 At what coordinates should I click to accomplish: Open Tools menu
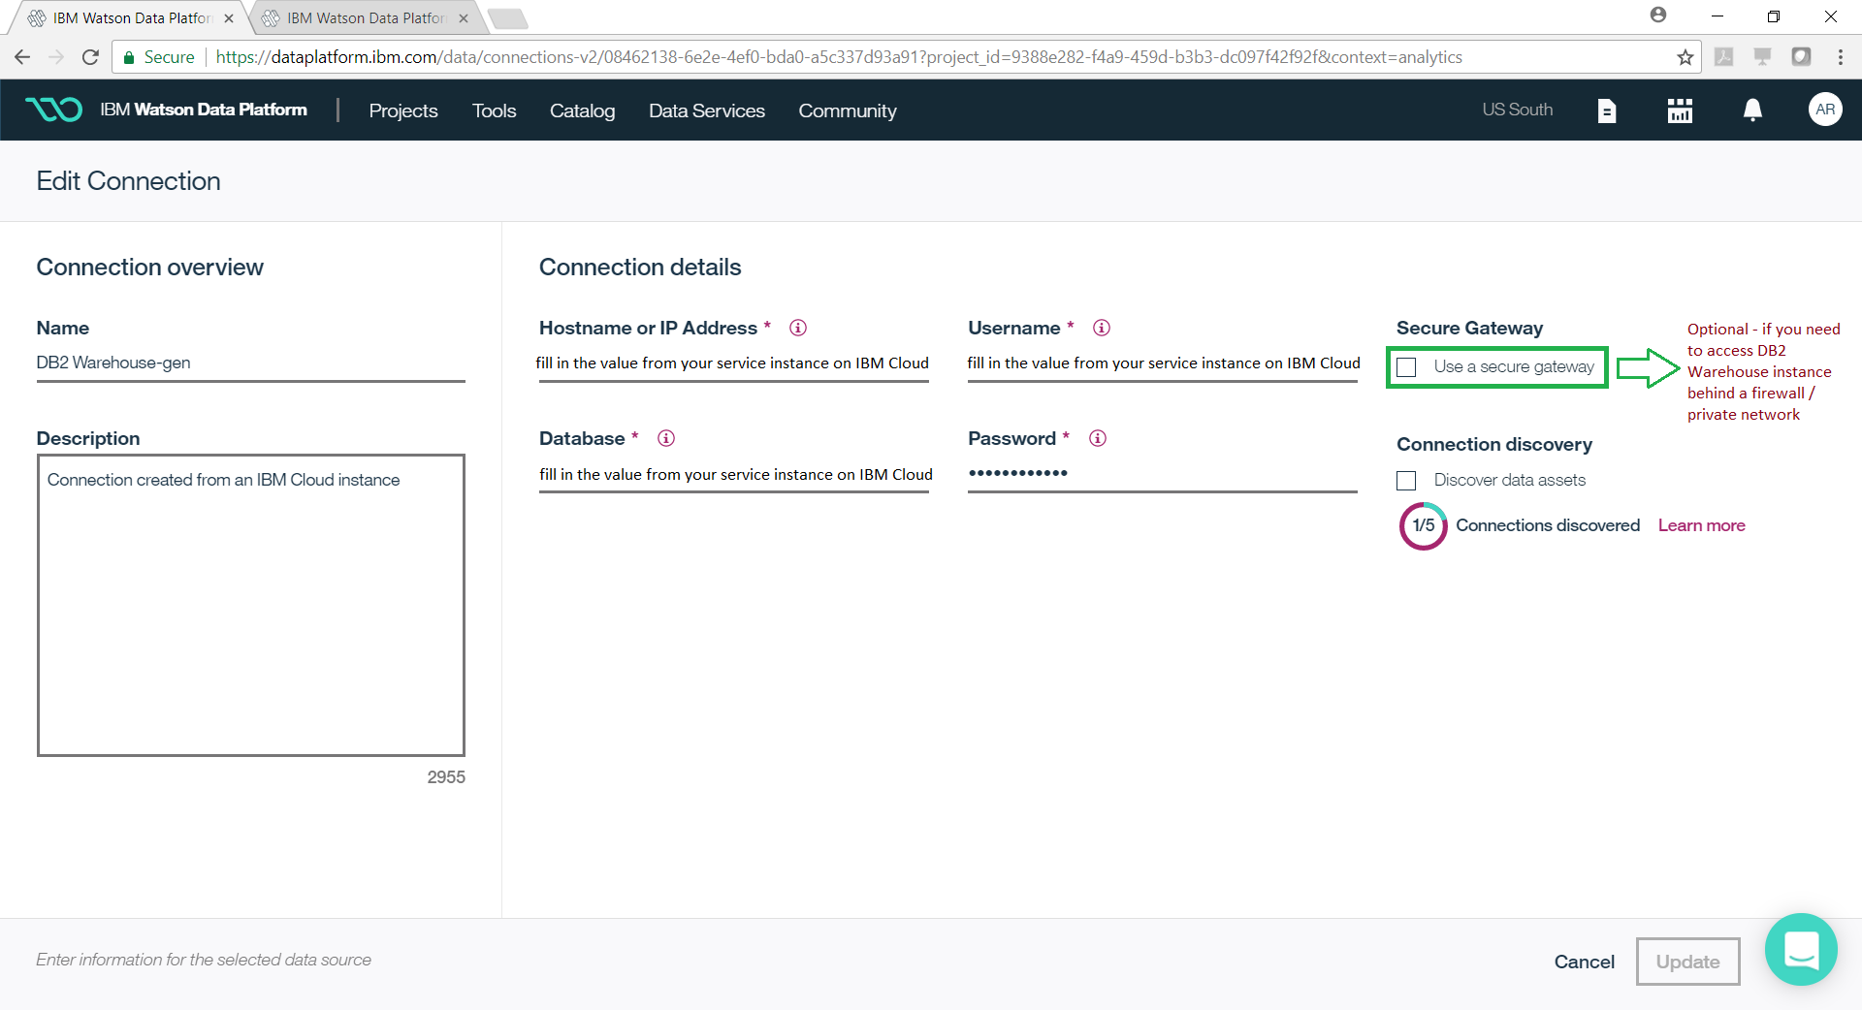click(495, 110)
